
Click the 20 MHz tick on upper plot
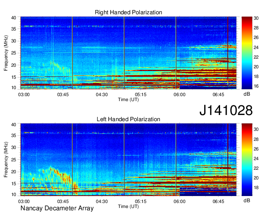tap(14, 65)
